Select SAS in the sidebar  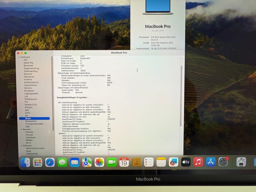point(27,110)
